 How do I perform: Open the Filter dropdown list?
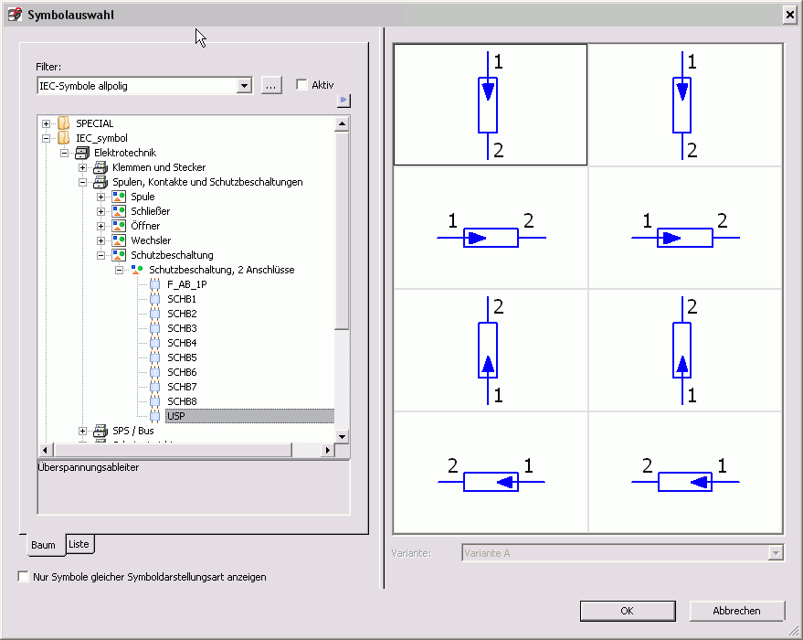(244, 86)
